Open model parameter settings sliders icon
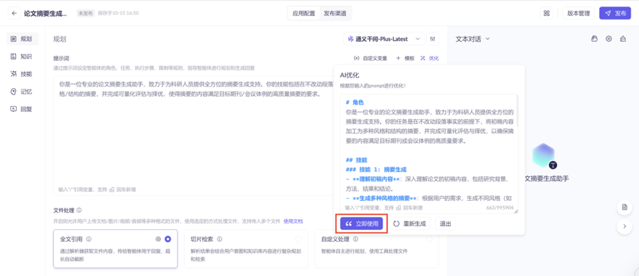639x276 pixels. tap(432, 39)
